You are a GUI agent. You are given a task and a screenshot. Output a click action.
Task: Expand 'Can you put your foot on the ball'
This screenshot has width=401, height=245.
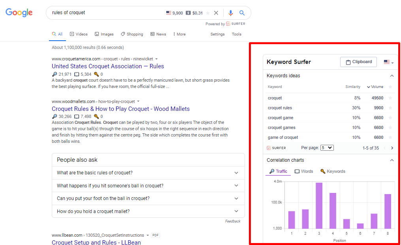148,198
